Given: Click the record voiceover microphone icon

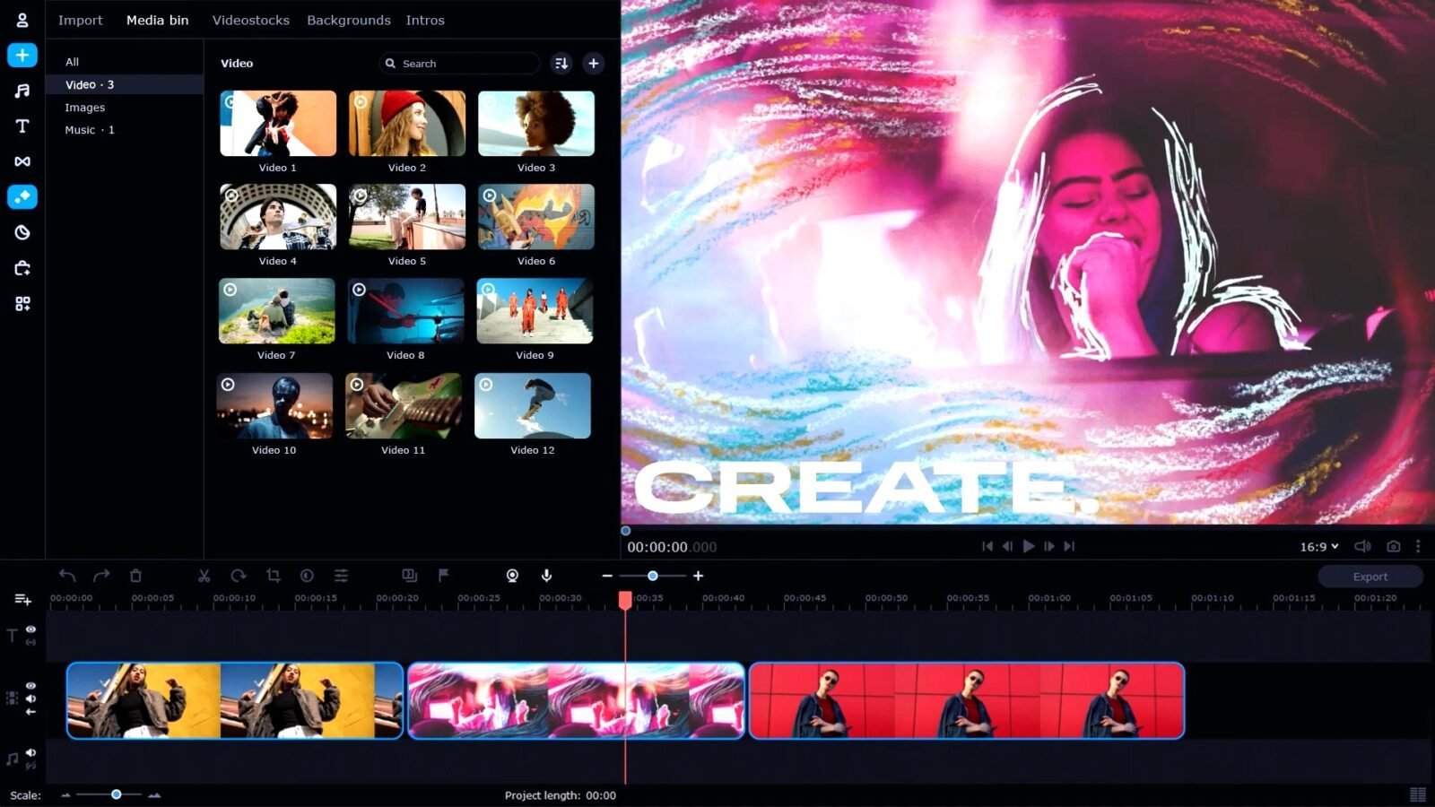Looking at the screenshot, I should pyautogui.click(x=546, y=576).
